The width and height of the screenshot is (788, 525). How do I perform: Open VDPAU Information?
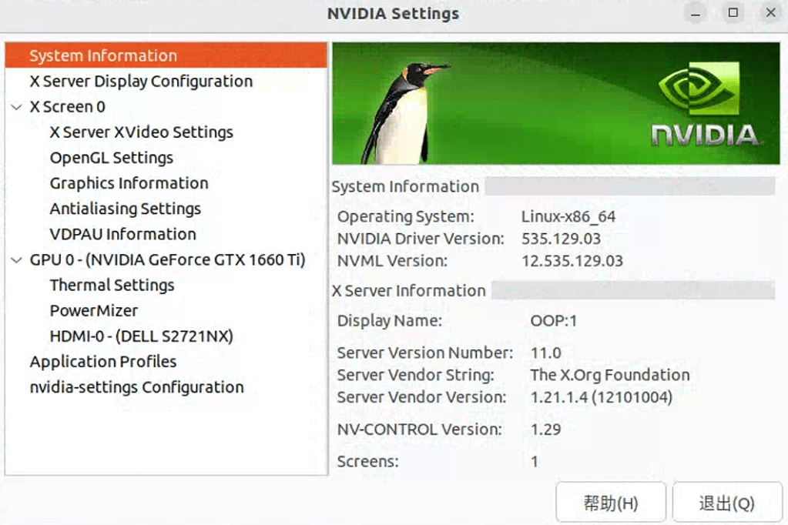(122, 234)
